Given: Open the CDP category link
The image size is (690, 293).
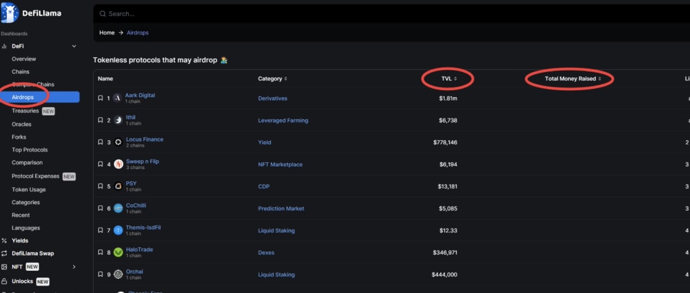Looking at the screenshot, I should (x=263, y=186).
